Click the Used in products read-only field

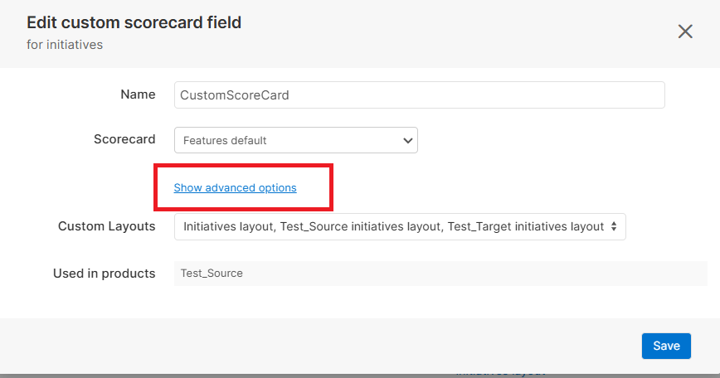440,273
